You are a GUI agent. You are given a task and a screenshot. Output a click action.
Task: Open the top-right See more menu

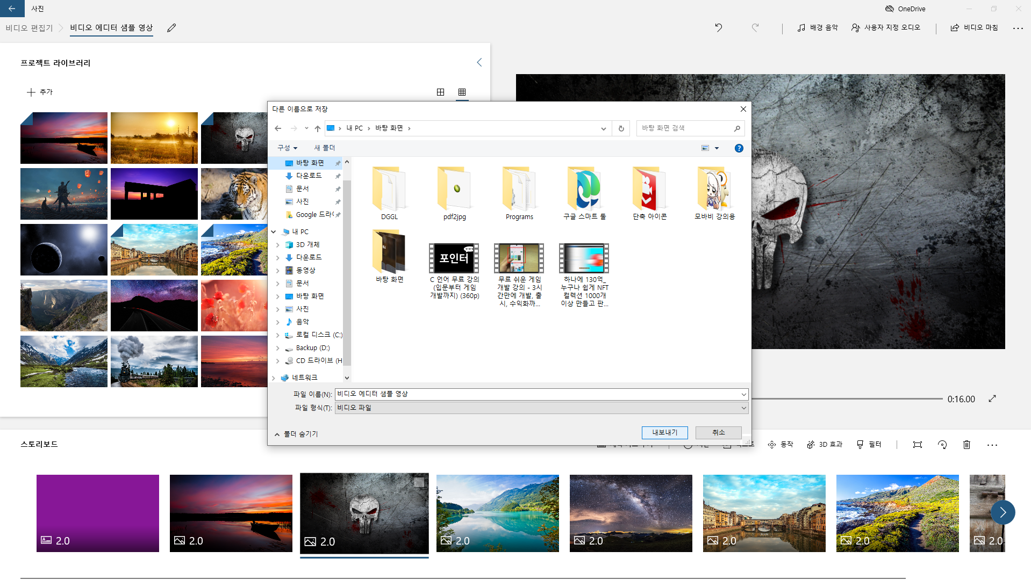[x=1018, y=28]
